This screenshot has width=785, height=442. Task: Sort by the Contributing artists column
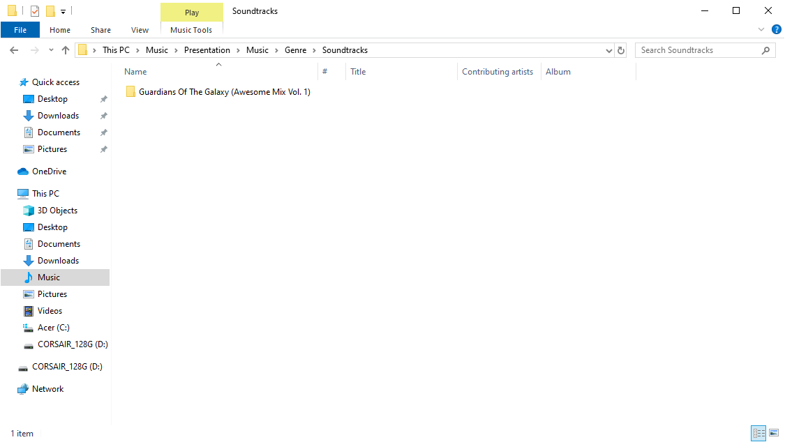[499, 72]
